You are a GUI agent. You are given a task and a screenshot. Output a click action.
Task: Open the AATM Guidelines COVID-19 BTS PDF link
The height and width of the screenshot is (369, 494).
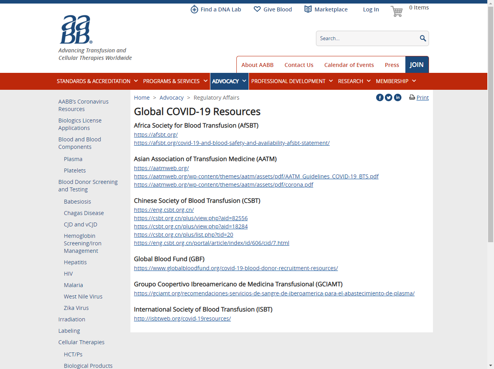pos(256,176)
